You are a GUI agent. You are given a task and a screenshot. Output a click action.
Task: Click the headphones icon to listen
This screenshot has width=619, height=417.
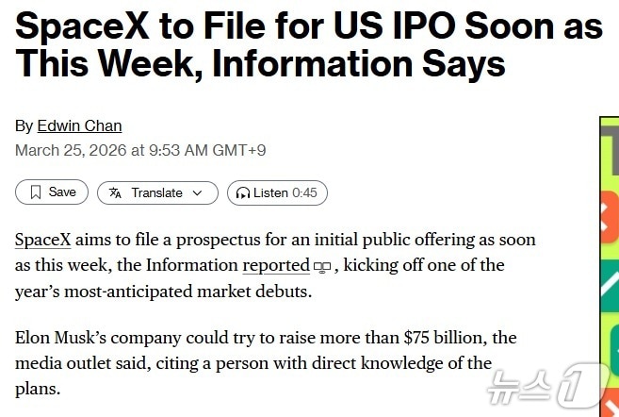243,192
